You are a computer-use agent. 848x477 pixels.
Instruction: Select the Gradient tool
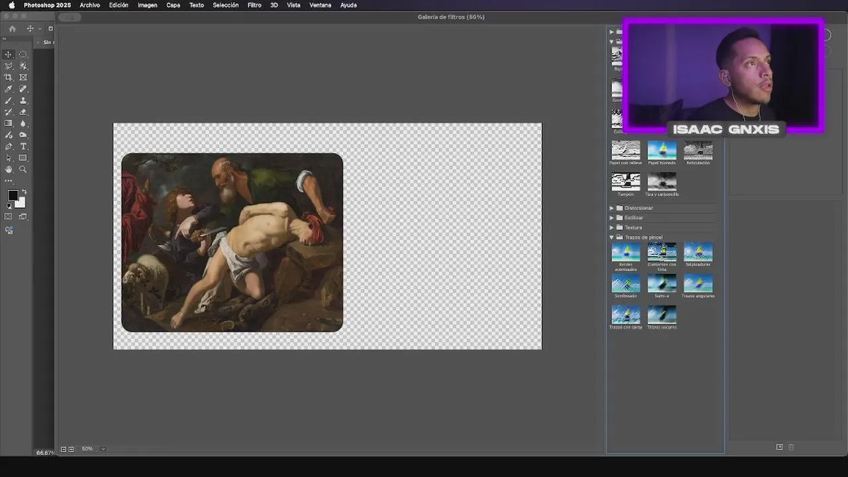click(x=9, y=123)
